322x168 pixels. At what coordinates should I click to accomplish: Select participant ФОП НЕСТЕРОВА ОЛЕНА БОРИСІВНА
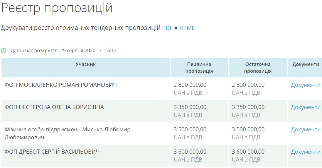click(54, 107)
